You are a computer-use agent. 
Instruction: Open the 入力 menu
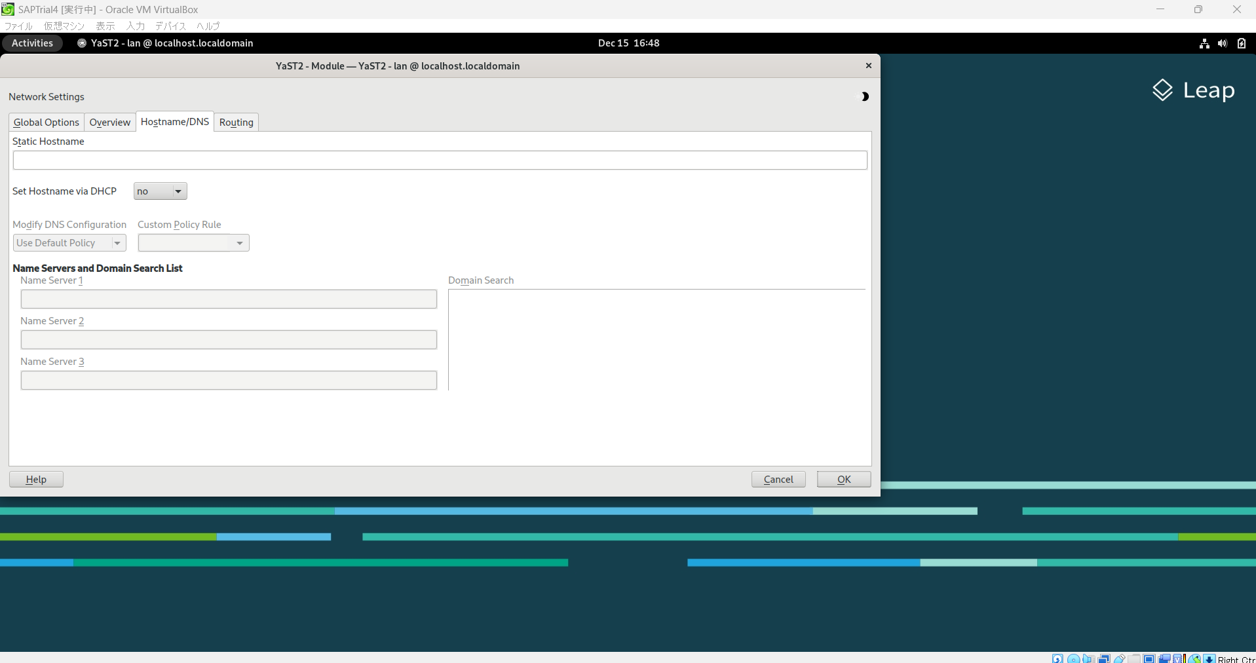[136, 26]
